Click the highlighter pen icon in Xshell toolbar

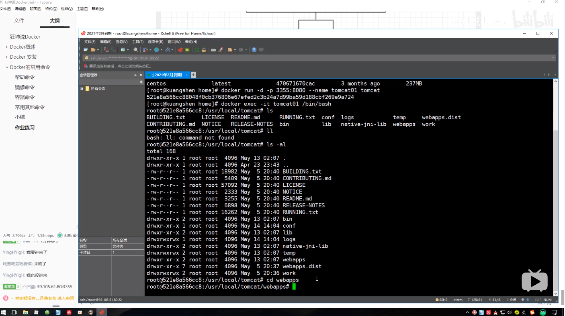tap(221, 50)
